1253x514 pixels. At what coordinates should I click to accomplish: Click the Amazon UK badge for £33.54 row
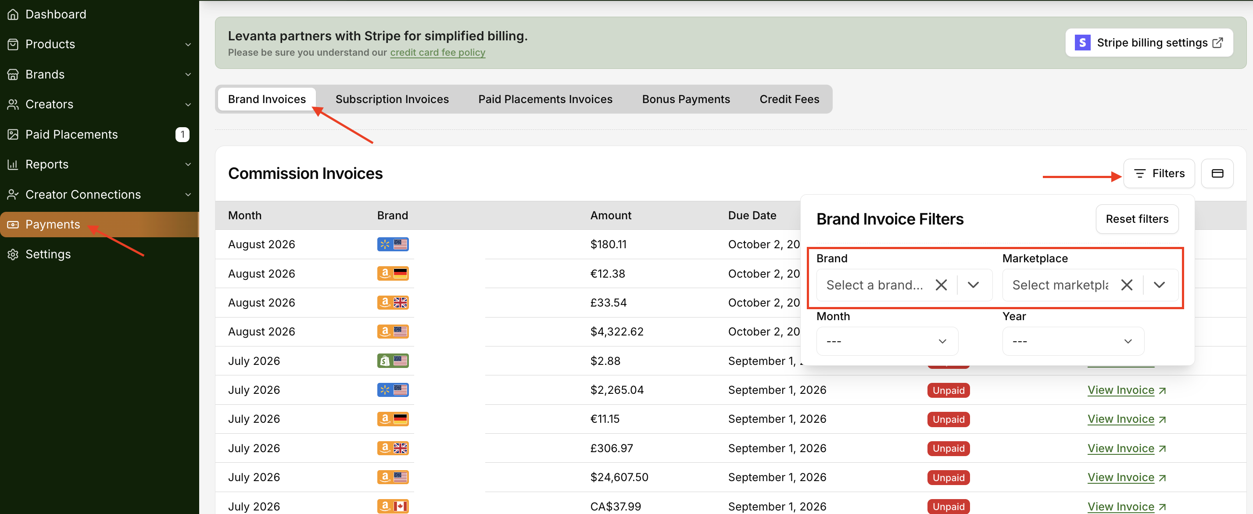[393, 303]
